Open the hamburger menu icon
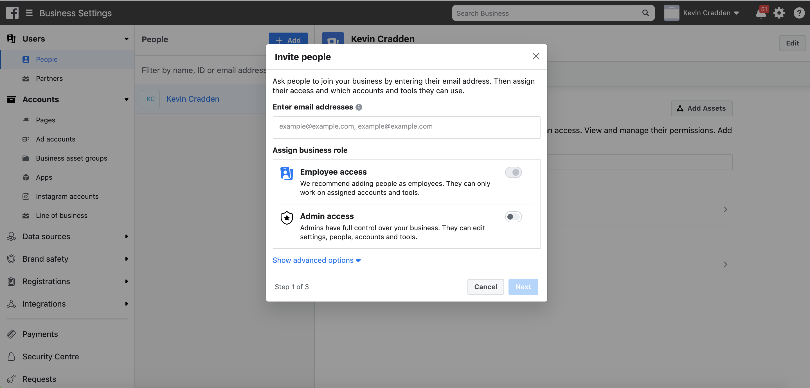The width and height of the screenshot is (810, 388). [x=29, y=13]
